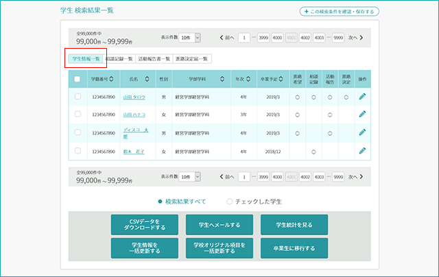Go to page 4002 in bottom pager
Viewport: 439px width, 277px height.
point(305,177)
